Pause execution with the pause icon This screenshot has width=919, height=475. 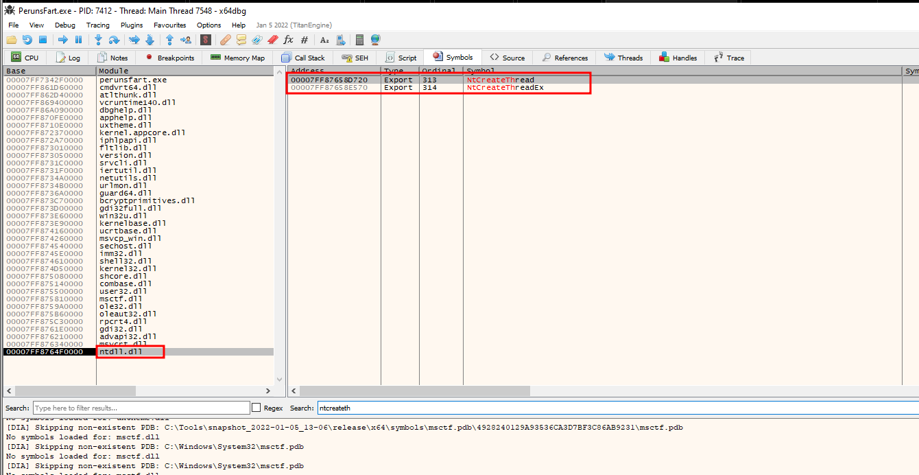point(78,40)
